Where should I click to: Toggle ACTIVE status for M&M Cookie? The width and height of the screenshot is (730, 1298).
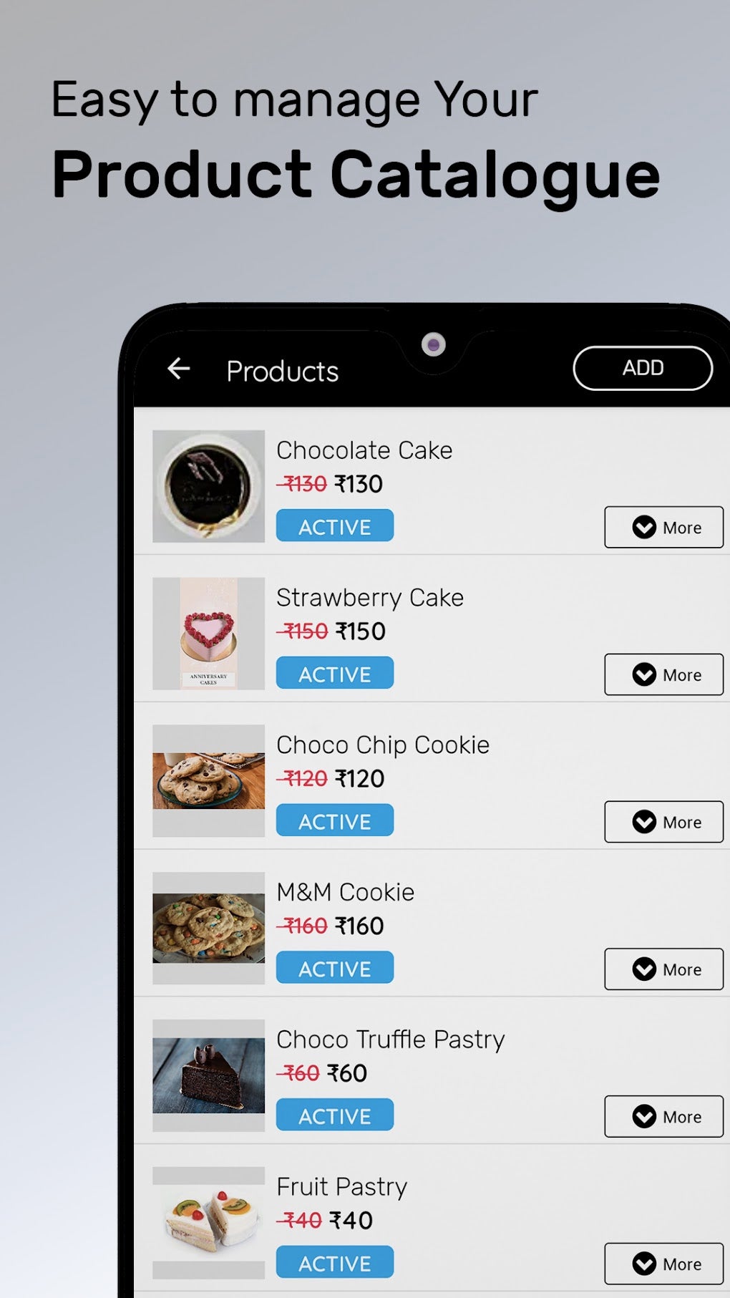click(334, 968)
